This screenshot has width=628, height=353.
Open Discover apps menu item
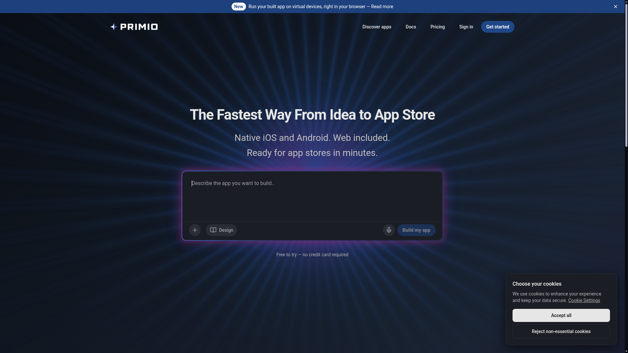click(x=377, y=27)
